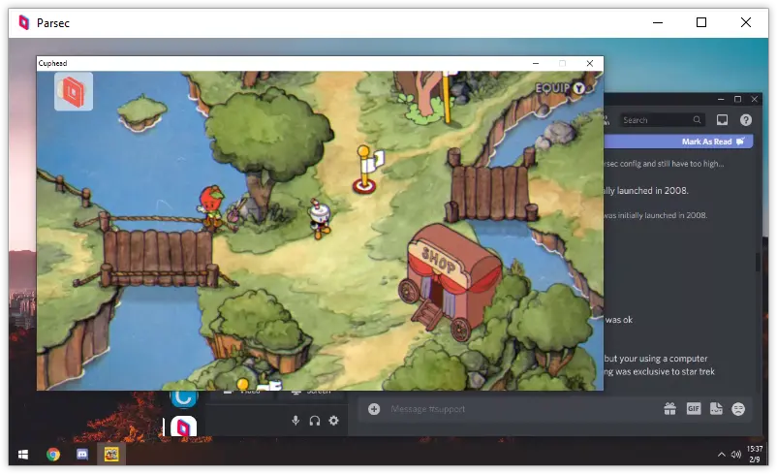Image resolution: width=777 pixels, height=474 pixels.
Task: Open Discord help question mark icon
Action: click(745, 120)
